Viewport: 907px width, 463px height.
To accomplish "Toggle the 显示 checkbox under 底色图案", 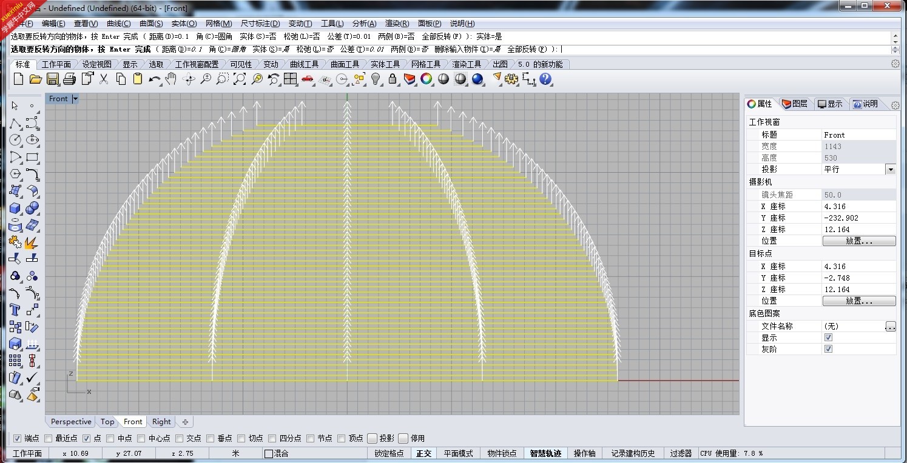I will [828, 338].
